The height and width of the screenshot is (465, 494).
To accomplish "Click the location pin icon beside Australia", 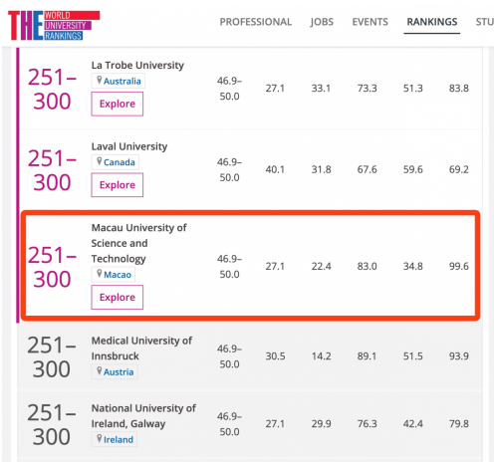I will pyautogui.click(x=99, y=80).
